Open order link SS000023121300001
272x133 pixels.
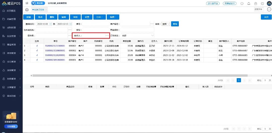pyautogui.click(x=55, y=46)
